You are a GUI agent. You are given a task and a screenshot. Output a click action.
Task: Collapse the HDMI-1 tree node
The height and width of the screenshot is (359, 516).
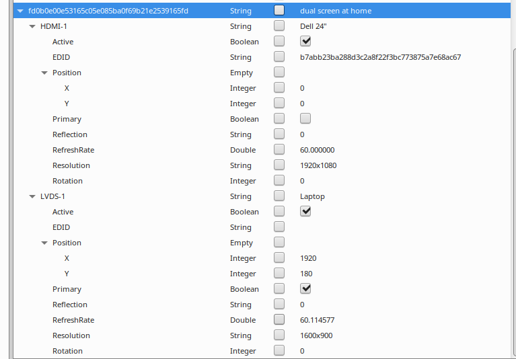click(x=32, y=26)
